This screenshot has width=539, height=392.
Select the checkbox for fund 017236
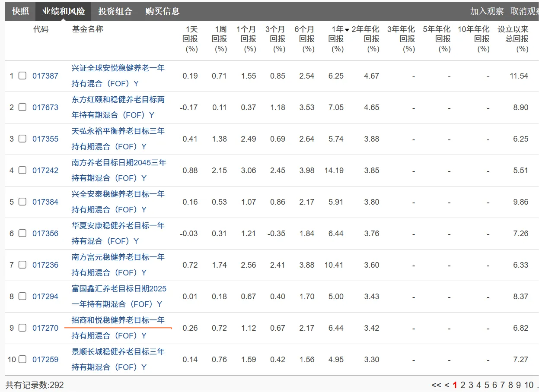[x=22, y=265]
